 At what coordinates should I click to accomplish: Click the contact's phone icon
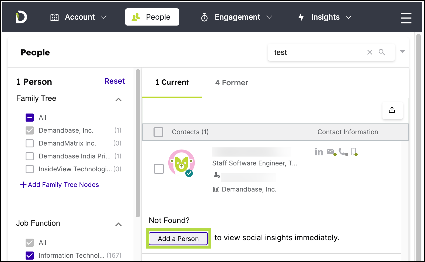343,152
